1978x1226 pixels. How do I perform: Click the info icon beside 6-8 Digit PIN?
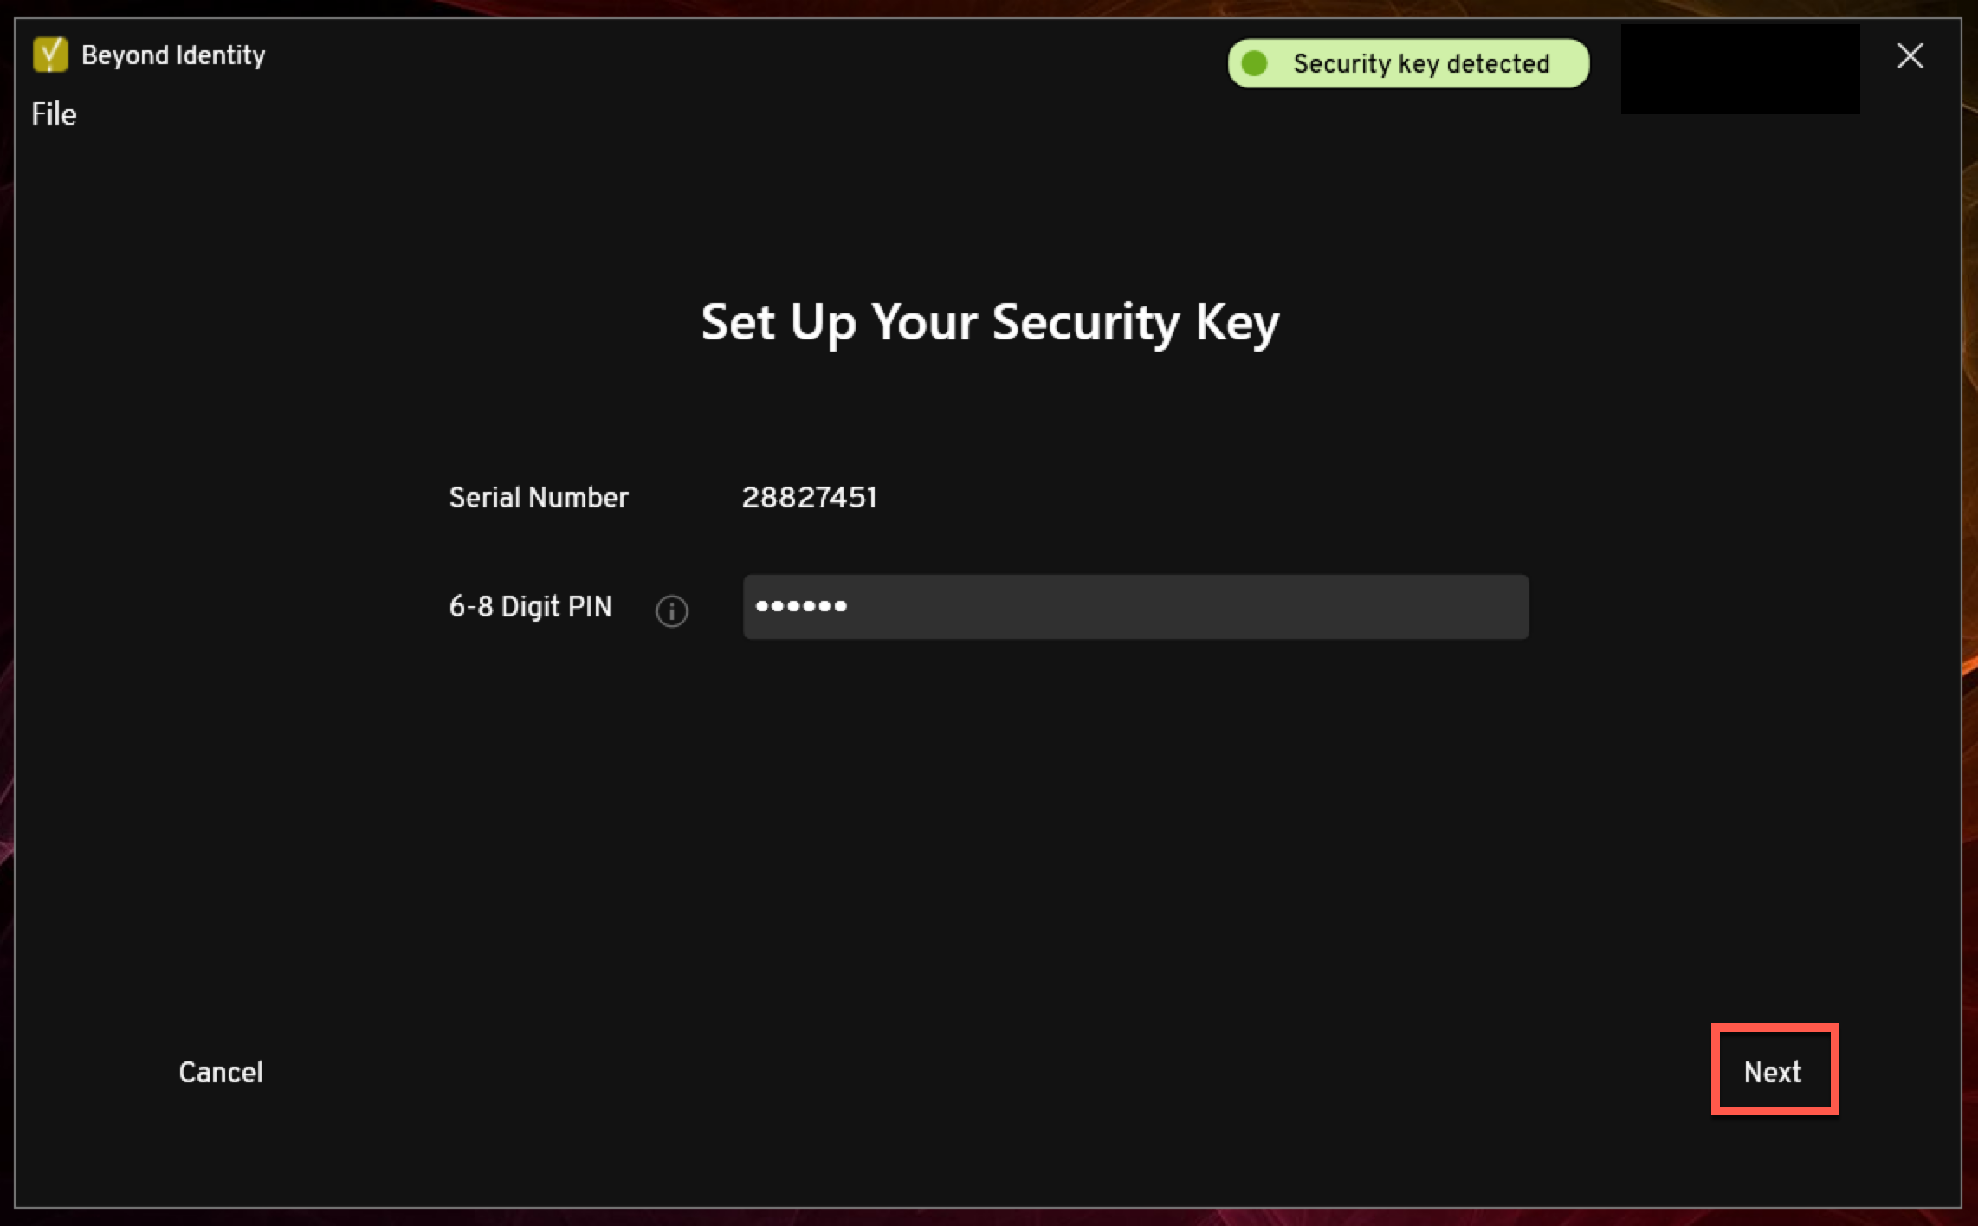point(671,611)
